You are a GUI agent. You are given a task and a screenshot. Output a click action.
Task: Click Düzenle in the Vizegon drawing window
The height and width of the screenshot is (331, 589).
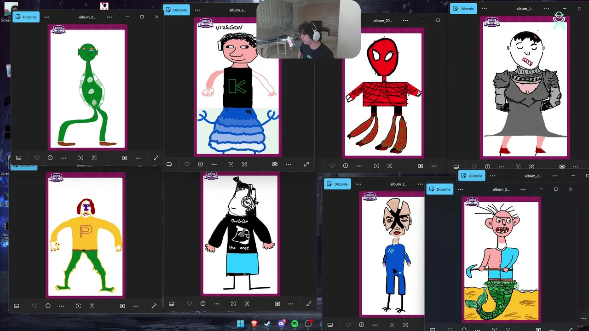coord(176,10)
